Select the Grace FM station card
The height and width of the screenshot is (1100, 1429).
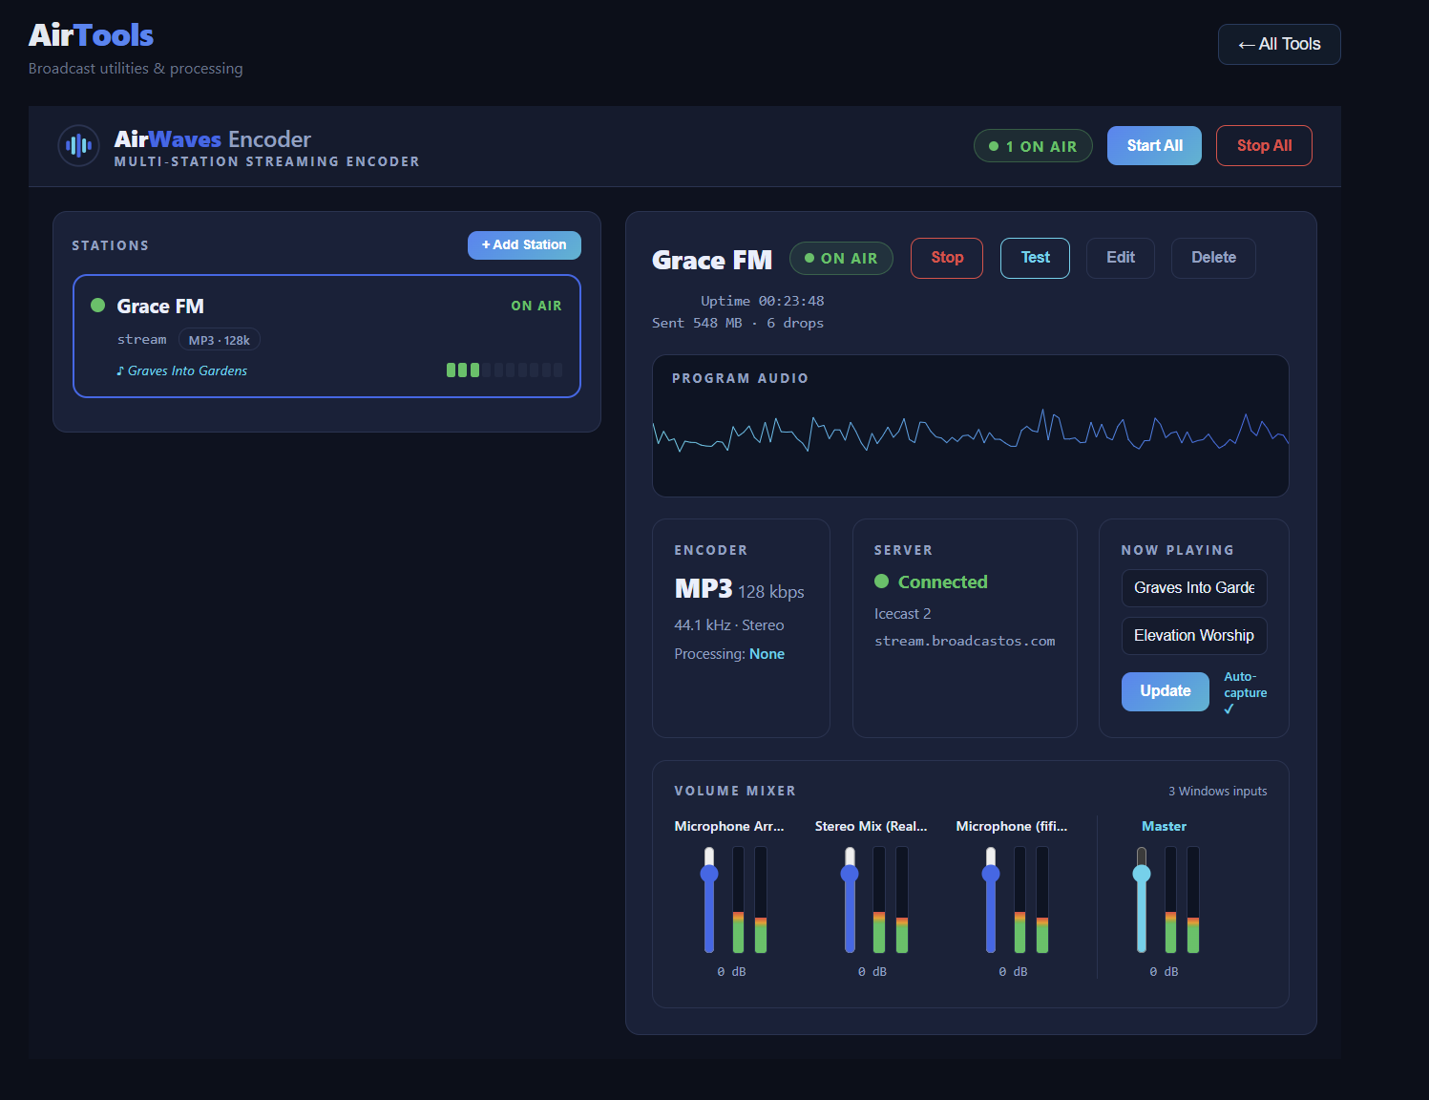click(x=326, y=336)
